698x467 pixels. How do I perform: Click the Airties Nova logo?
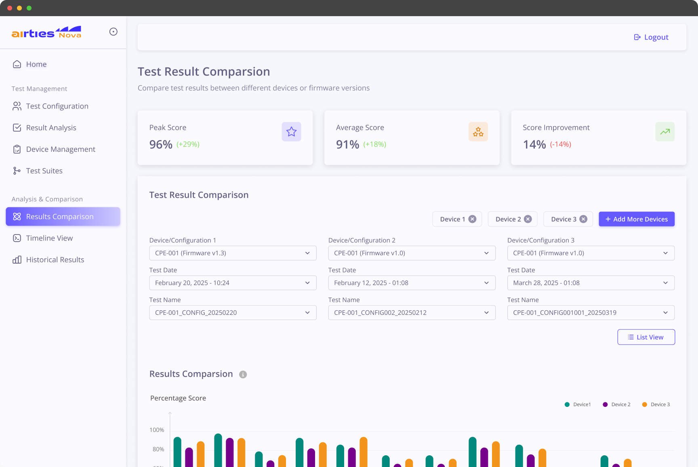click(x=46, y=32)
